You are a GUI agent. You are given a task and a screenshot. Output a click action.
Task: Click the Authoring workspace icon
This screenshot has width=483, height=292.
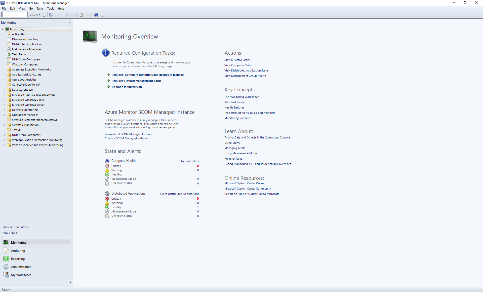coord(6,250)
